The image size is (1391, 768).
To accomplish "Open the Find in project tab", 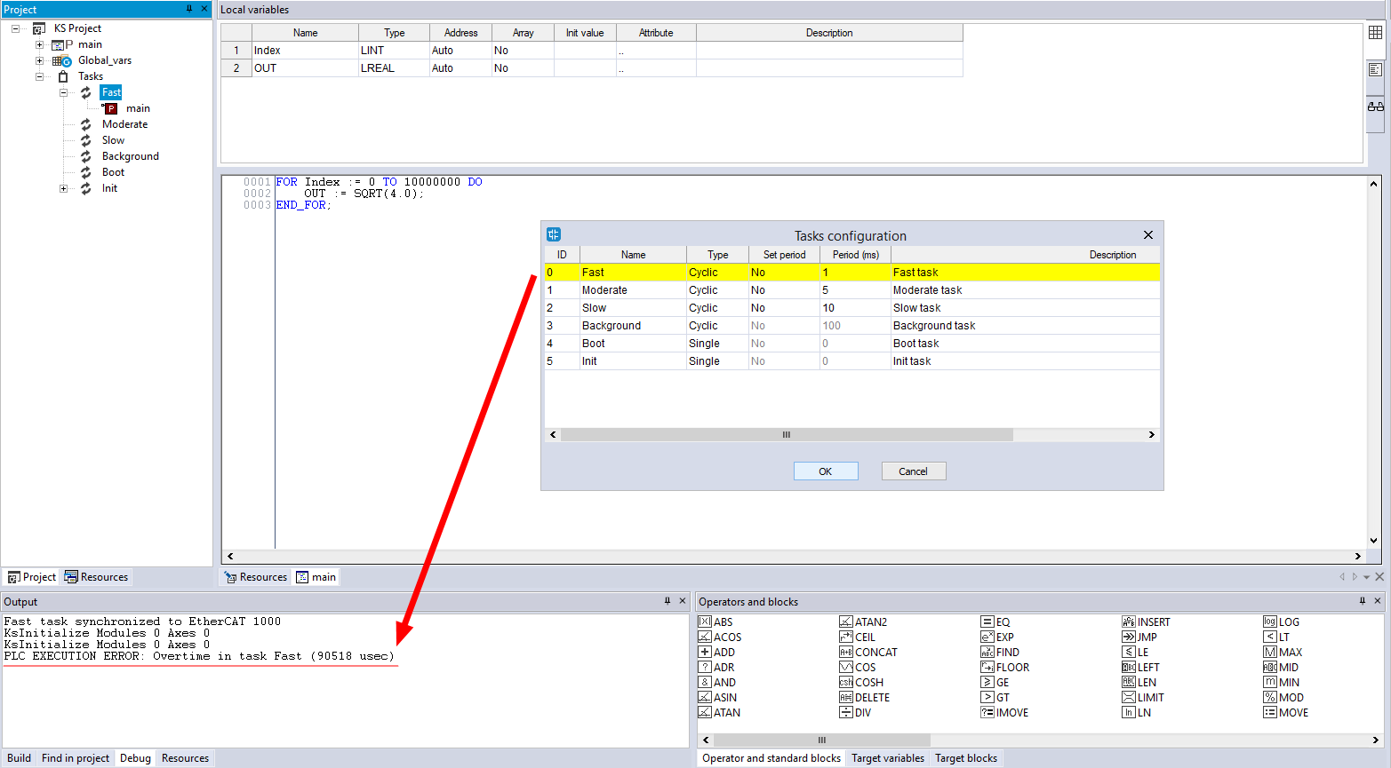I will [x=76, y=758].
